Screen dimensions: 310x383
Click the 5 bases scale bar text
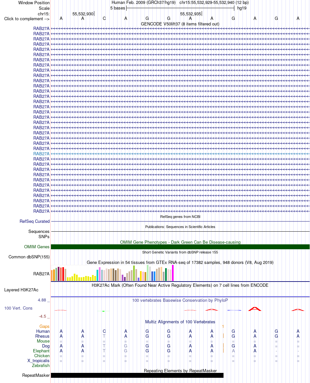pyautogui.click(x=117, y=8)
